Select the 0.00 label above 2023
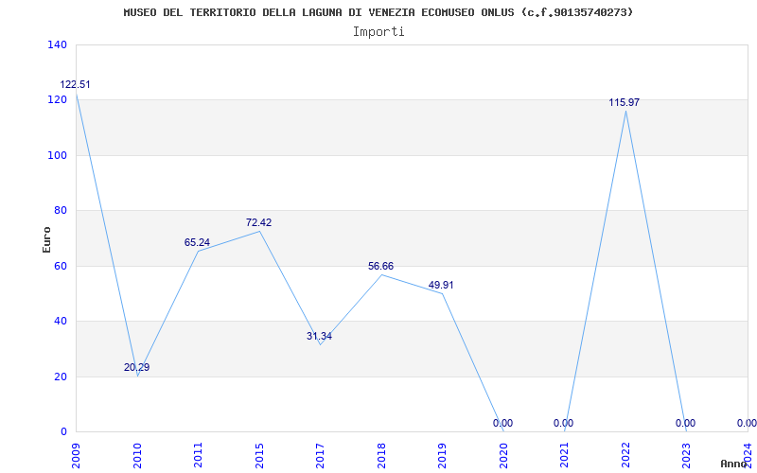The image size is (757, 473). pos(685,423)
